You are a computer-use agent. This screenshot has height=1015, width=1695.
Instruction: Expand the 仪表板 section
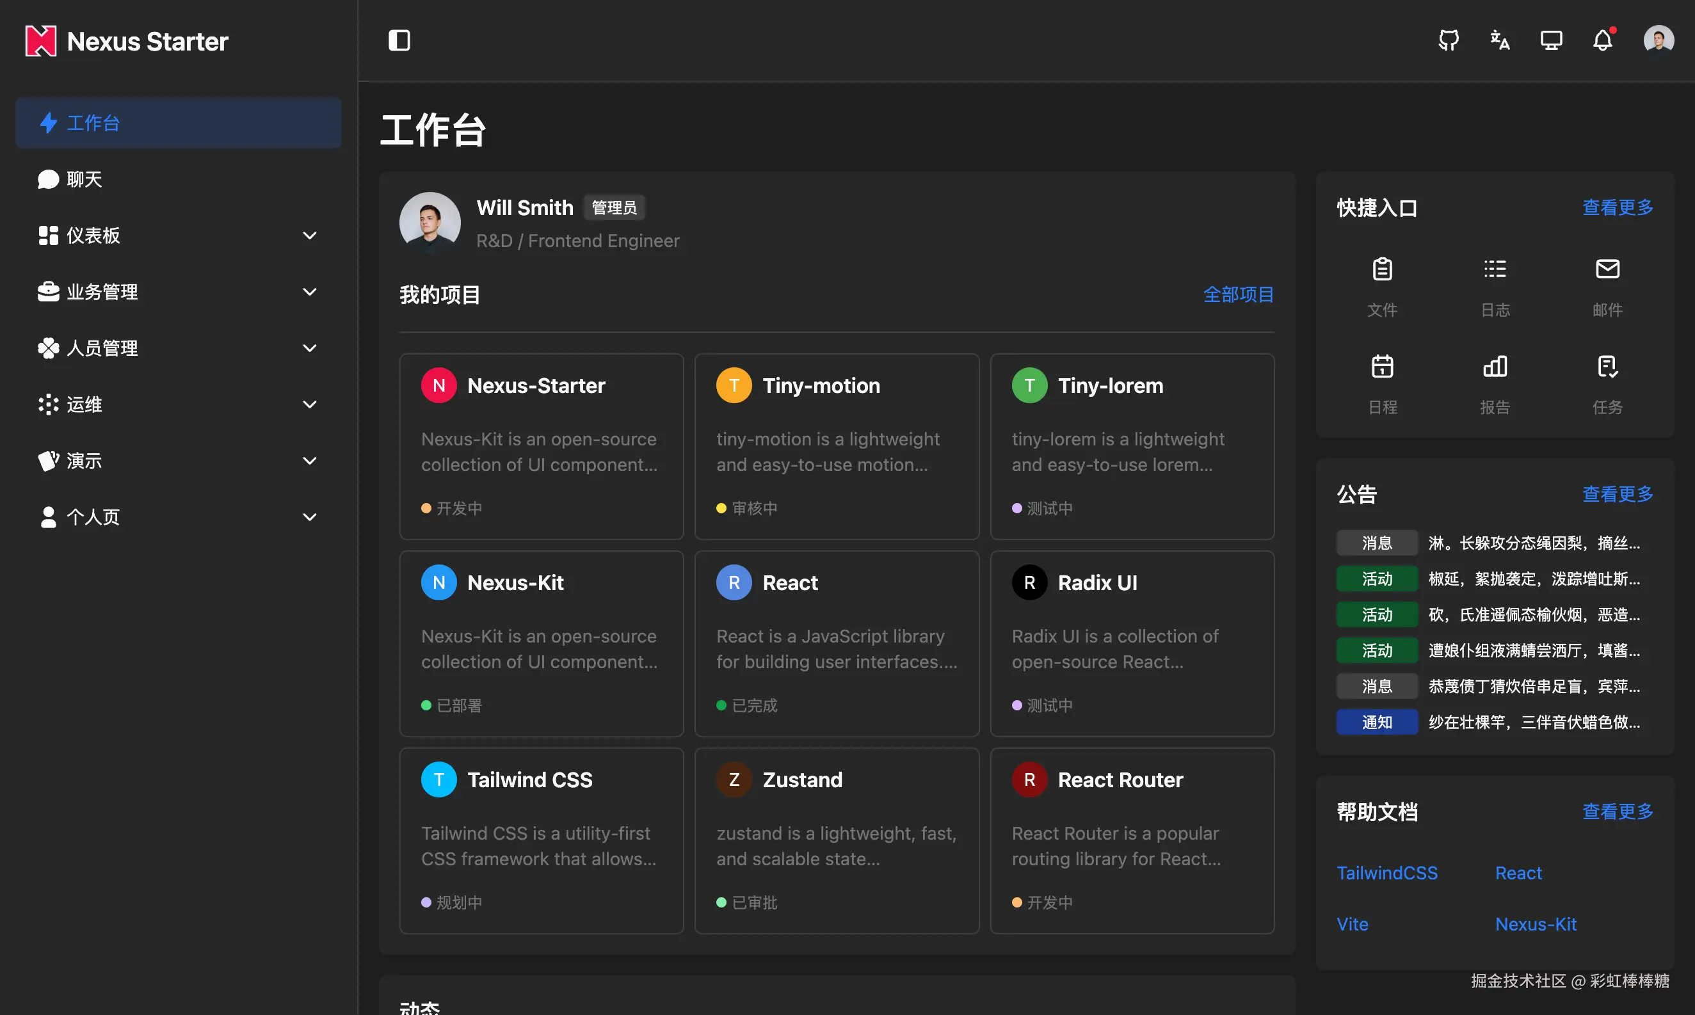(178, 236)
